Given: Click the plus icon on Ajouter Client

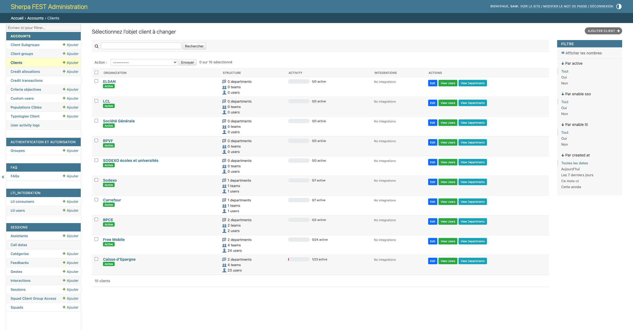Looking at the screenshot, I should 619,31.
